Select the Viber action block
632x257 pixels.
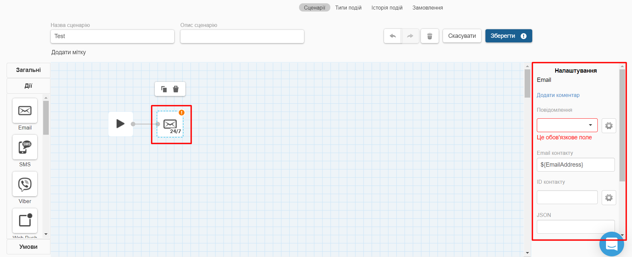pyautogui.click(x=25, y=184)
